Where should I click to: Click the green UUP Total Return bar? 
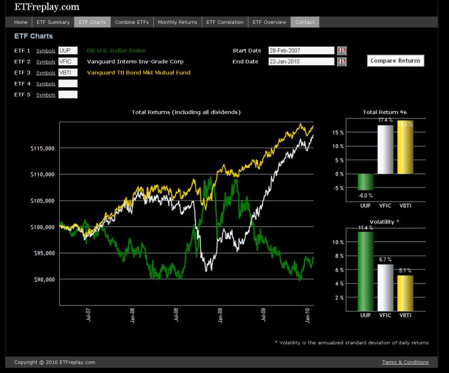pos(365,182)
